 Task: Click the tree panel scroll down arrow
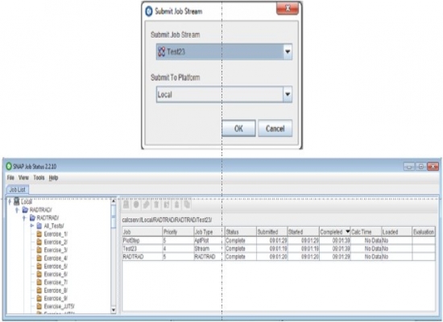pyautogui.click(x=114, y=310)
